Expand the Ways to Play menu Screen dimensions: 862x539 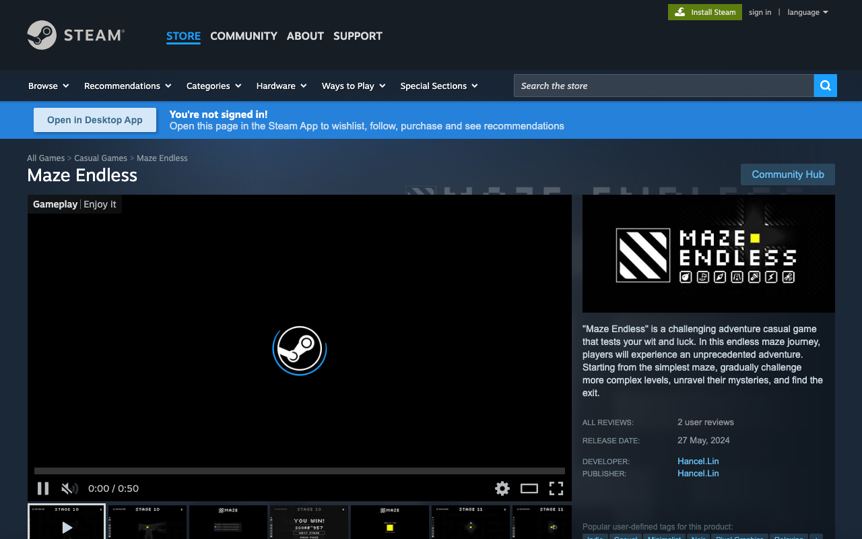point(354,86)
